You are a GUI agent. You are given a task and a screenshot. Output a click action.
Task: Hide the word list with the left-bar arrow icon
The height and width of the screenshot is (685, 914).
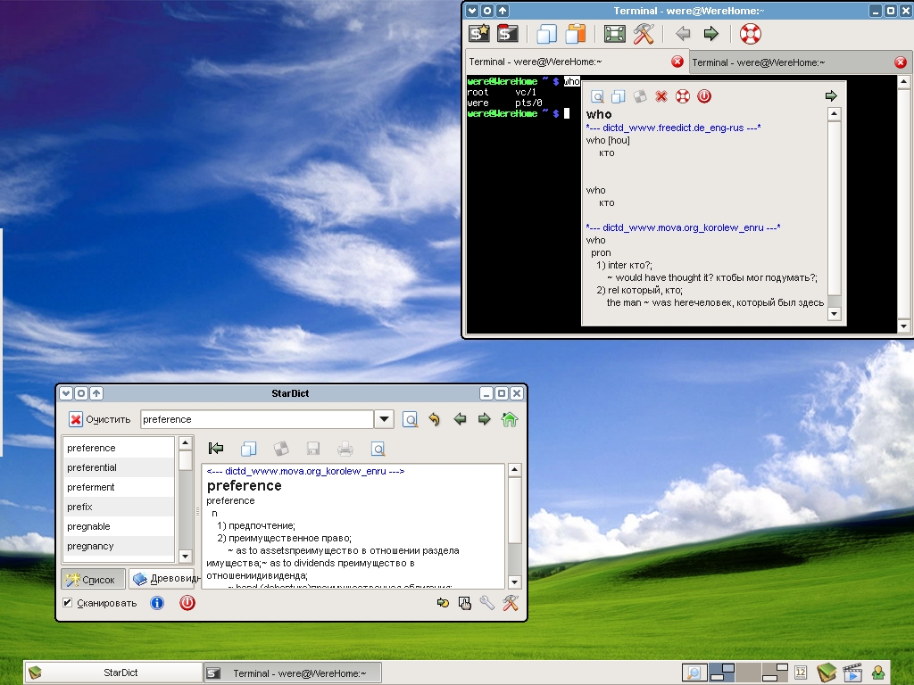(x=216, y=449)
